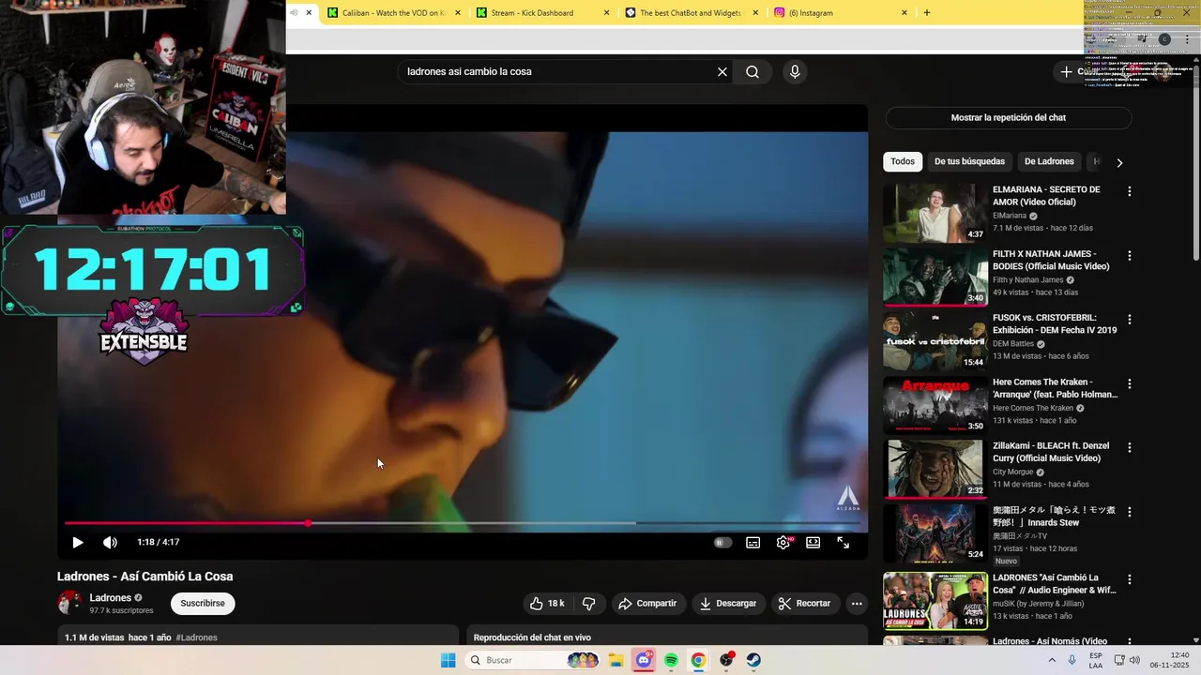Click the Suscribirse button
Screen dimensions: 1201x675
pyautogui.click(x=203, y=604)
